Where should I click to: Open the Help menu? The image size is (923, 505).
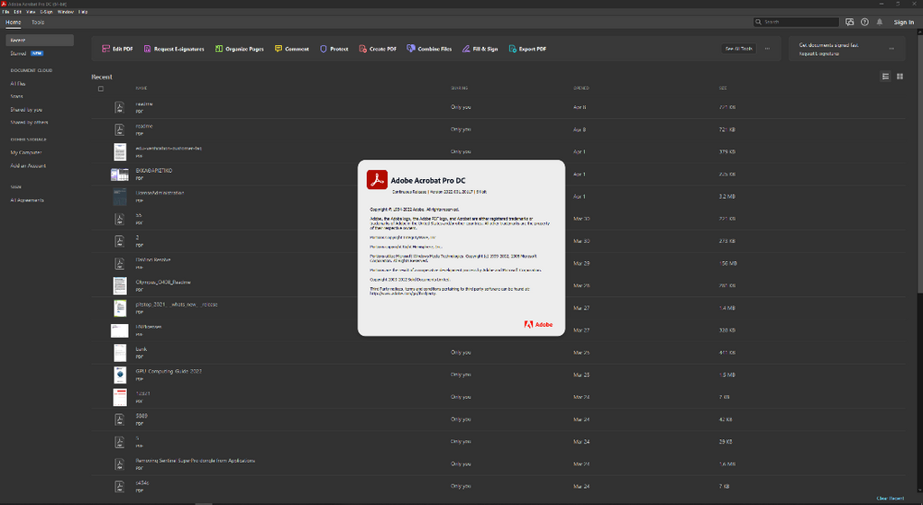tap(83, 12)
